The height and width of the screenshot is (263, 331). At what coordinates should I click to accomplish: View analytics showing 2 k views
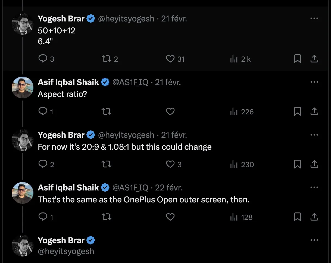point(241,59)
